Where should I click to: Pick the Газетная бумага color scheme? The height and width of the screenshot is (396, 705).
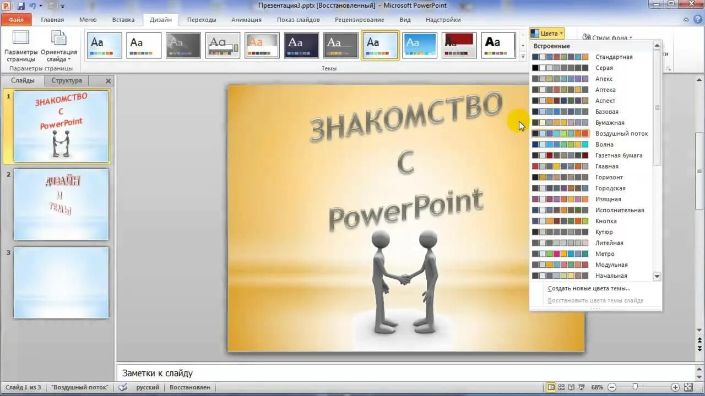[x=593, y=156]
